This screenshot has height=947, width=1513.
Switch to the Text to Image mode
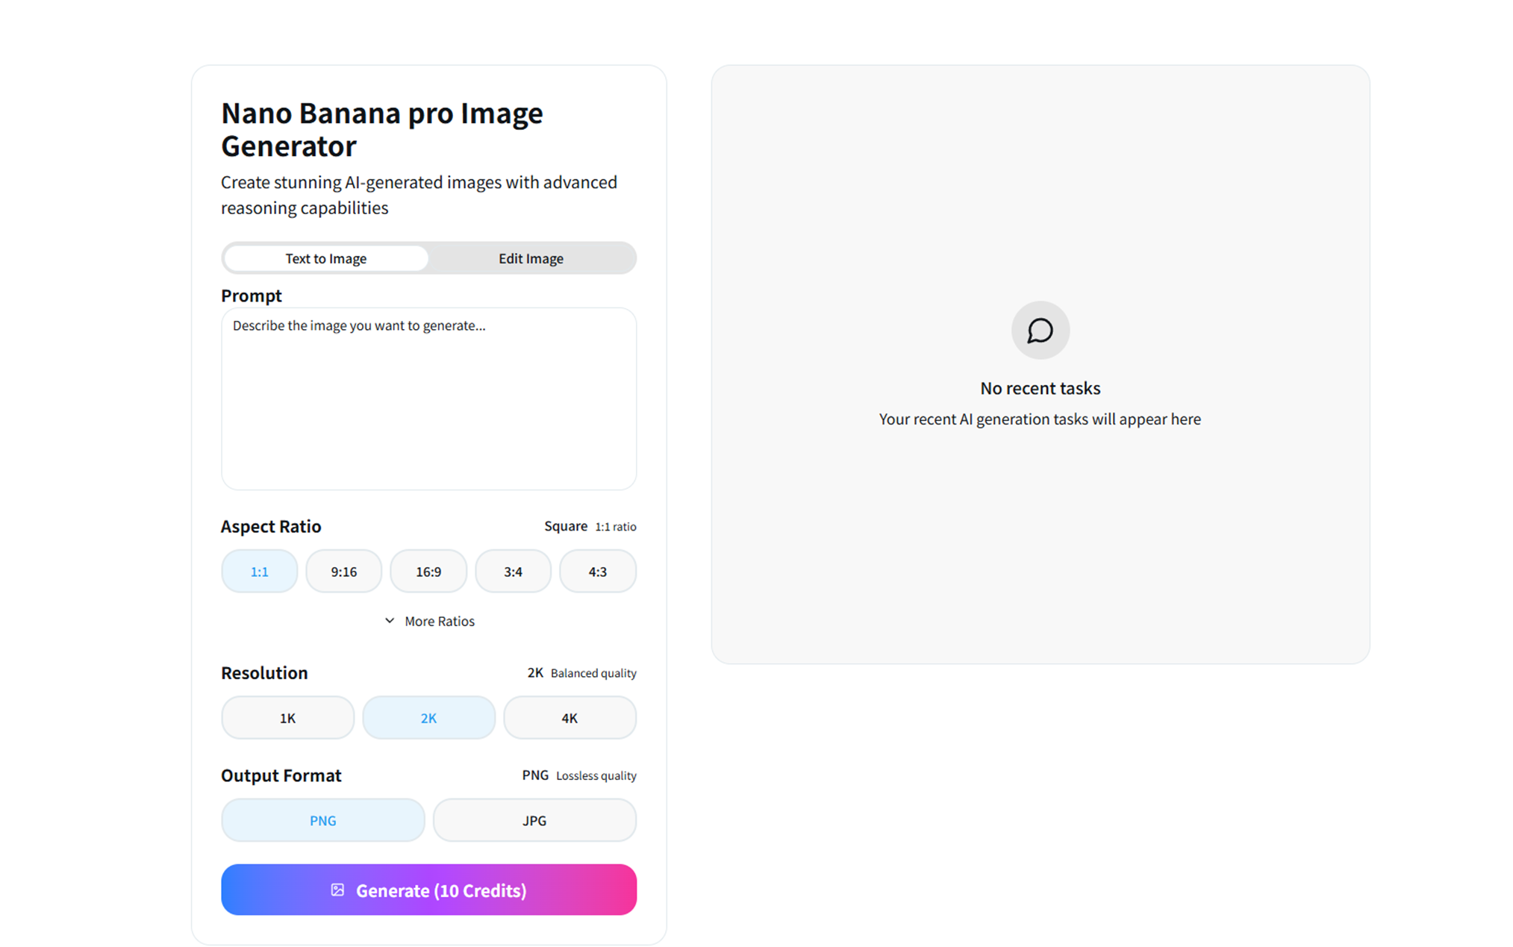pyautogui.click(x=325, y=258)
